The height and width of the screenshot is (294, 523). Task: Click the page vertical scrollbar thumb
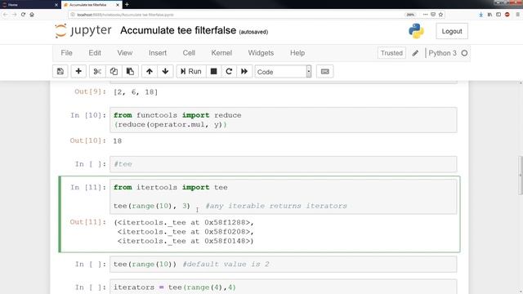point(521,176)
